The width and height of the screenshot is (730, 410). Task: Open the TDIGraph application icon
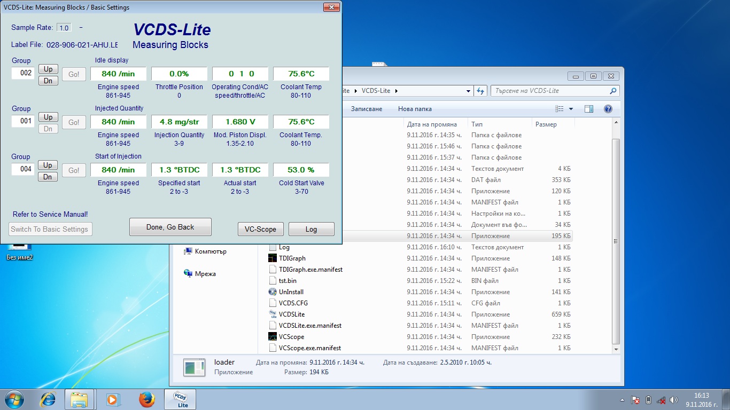tap(273, 258)
